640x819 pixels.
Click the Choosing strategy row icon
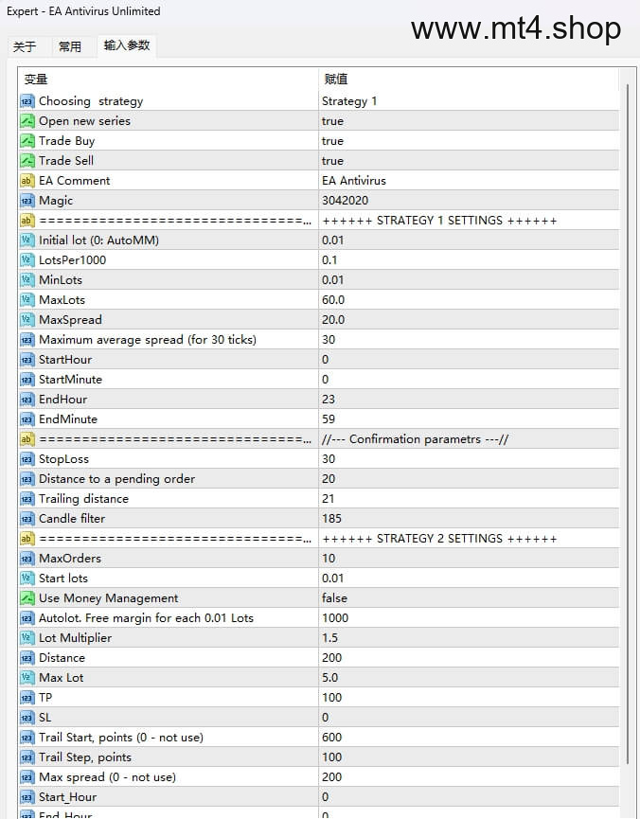pos(27,101)
